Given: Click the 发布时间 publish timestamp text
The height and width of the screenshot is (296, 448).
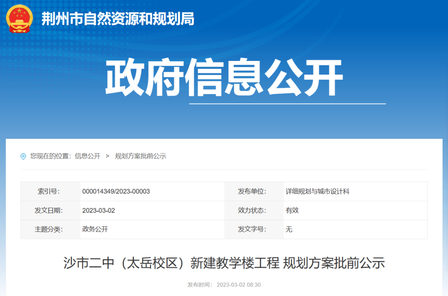Looking at the screenshot, I should click(x=224, y=285).
